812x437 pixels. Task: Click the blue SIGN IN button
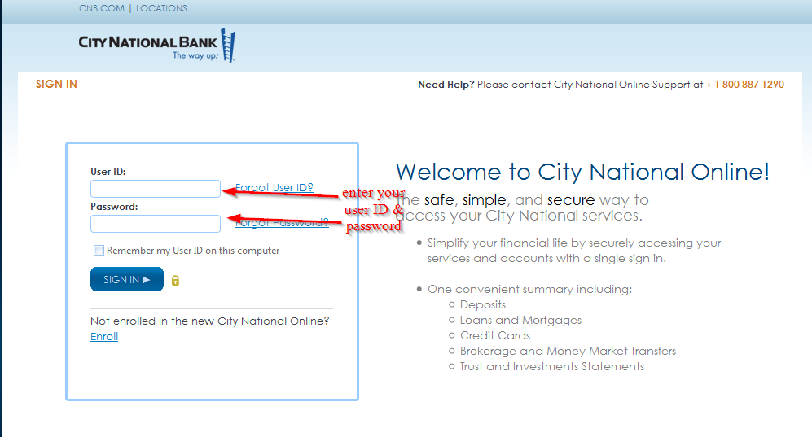[x=127, y=279]
